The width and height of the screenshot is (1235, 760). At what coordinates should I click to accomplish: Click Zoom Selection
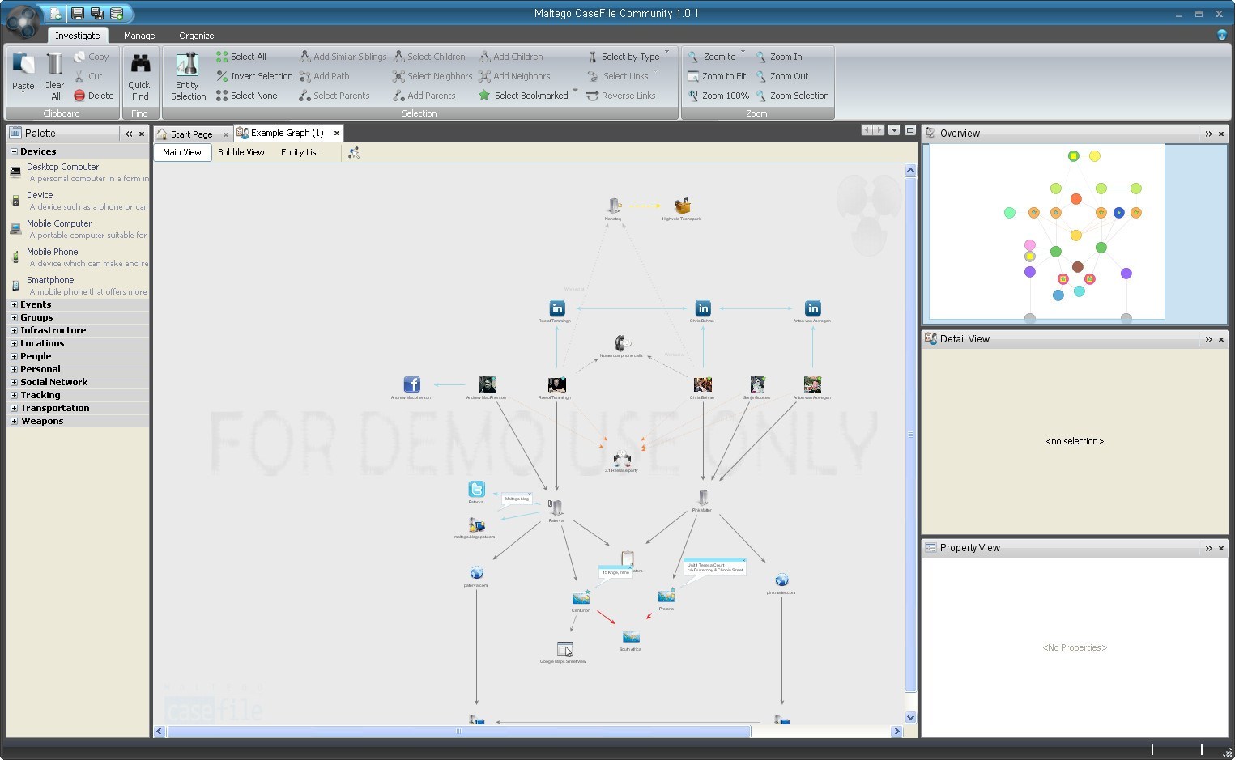(792, 96)
